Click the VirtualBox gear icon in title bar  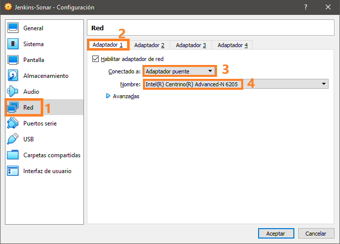coord(7,7)
